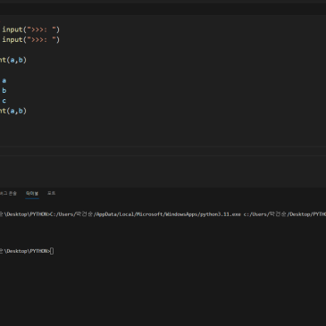Image resolution: width=326 pixels, height=326 pixels.
Task: Click argument b in first print call
Action: tap(21, 60)
